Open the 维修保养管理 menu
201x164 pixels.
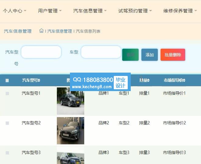click(x=180, y=11)
